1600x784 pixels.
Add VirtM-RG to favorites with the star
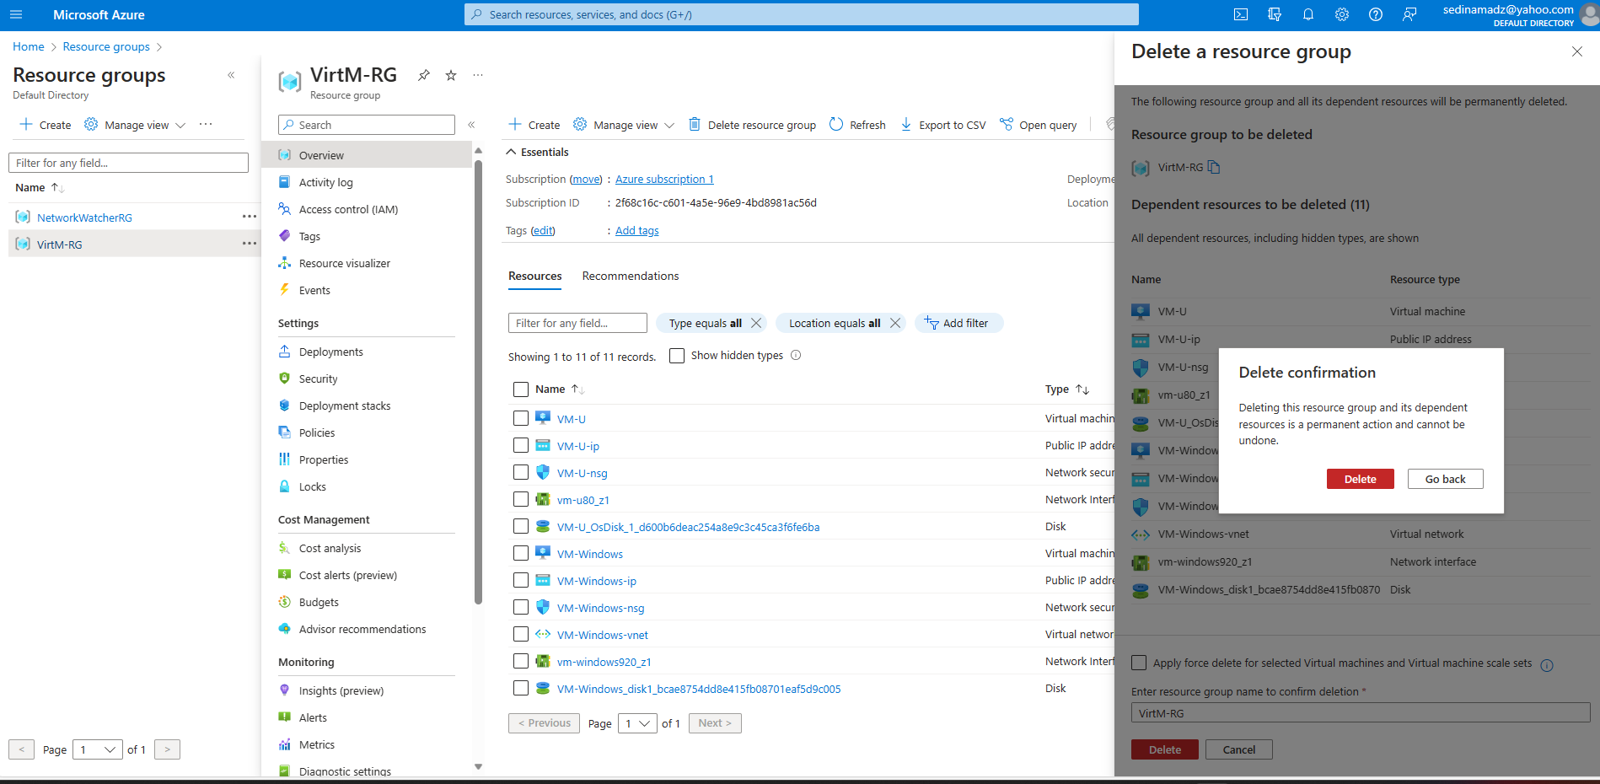(450, 75)
